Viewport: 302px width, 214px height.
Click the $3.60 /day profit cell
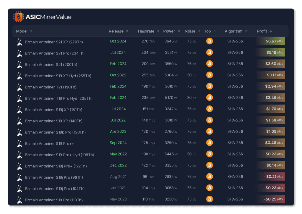click(x=271, y=63)
